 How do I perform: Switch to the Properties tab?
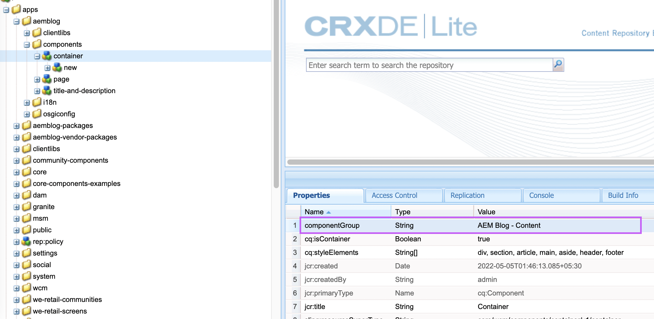click(325, 195)
